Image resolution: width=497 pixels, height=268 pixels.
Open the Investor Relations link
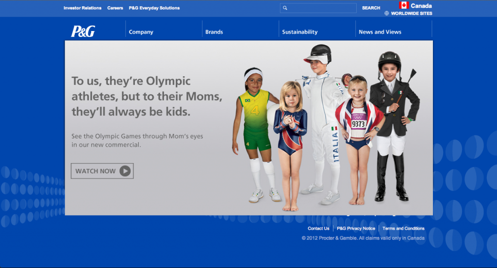coord(83,8)
